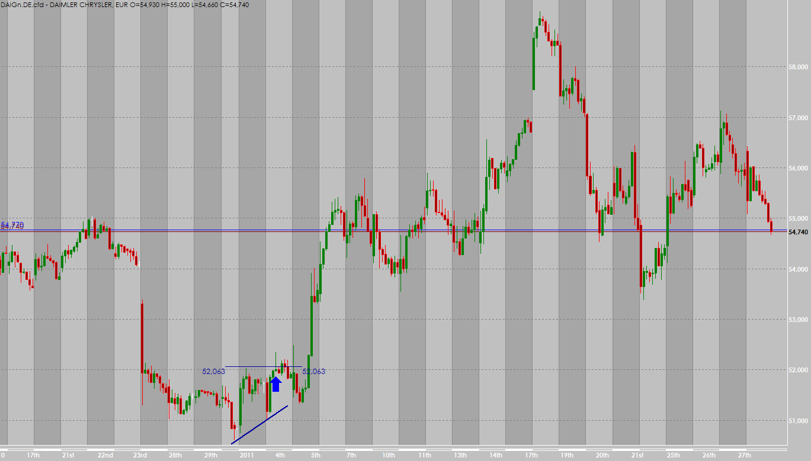
Task: Click the left 52,063 price annotation
Action: pyautogui.click(x=214, y=372)
